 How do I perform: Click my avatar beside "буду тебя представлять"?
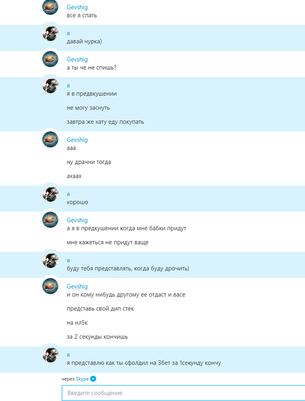point(50,260)
